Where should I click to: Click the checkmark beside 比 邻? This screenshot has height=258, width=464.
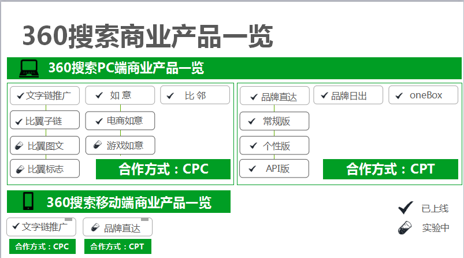click(170, 95)
